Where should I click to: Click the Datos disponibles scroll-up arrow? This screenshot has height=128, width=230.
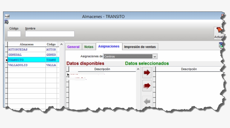coord(138,69)
